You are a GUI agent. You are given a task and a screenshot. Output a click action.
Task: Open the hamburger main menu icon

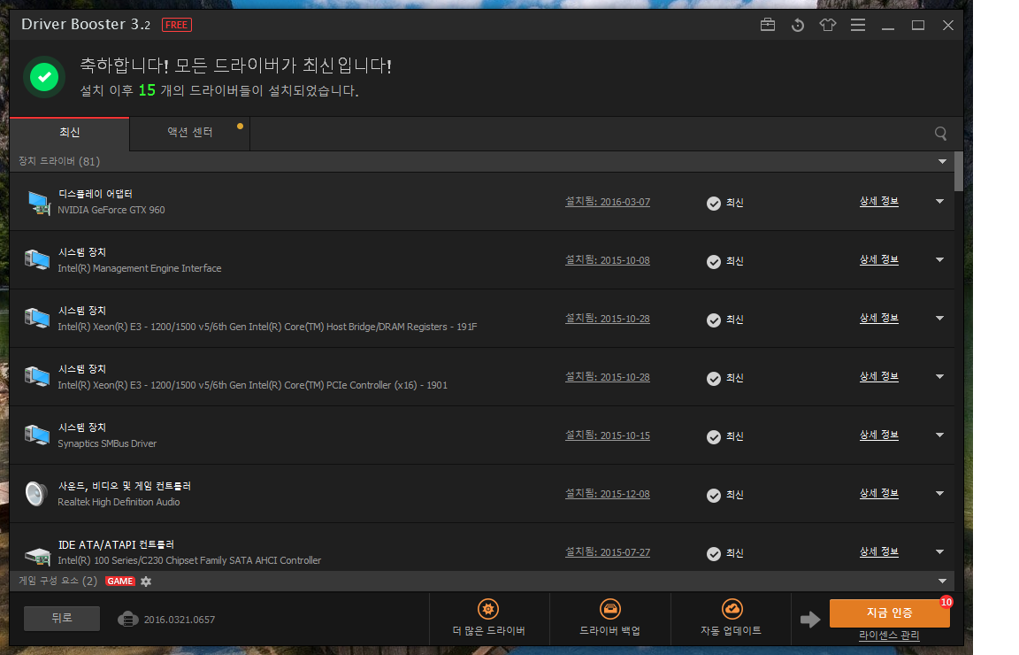click(857, 25)
